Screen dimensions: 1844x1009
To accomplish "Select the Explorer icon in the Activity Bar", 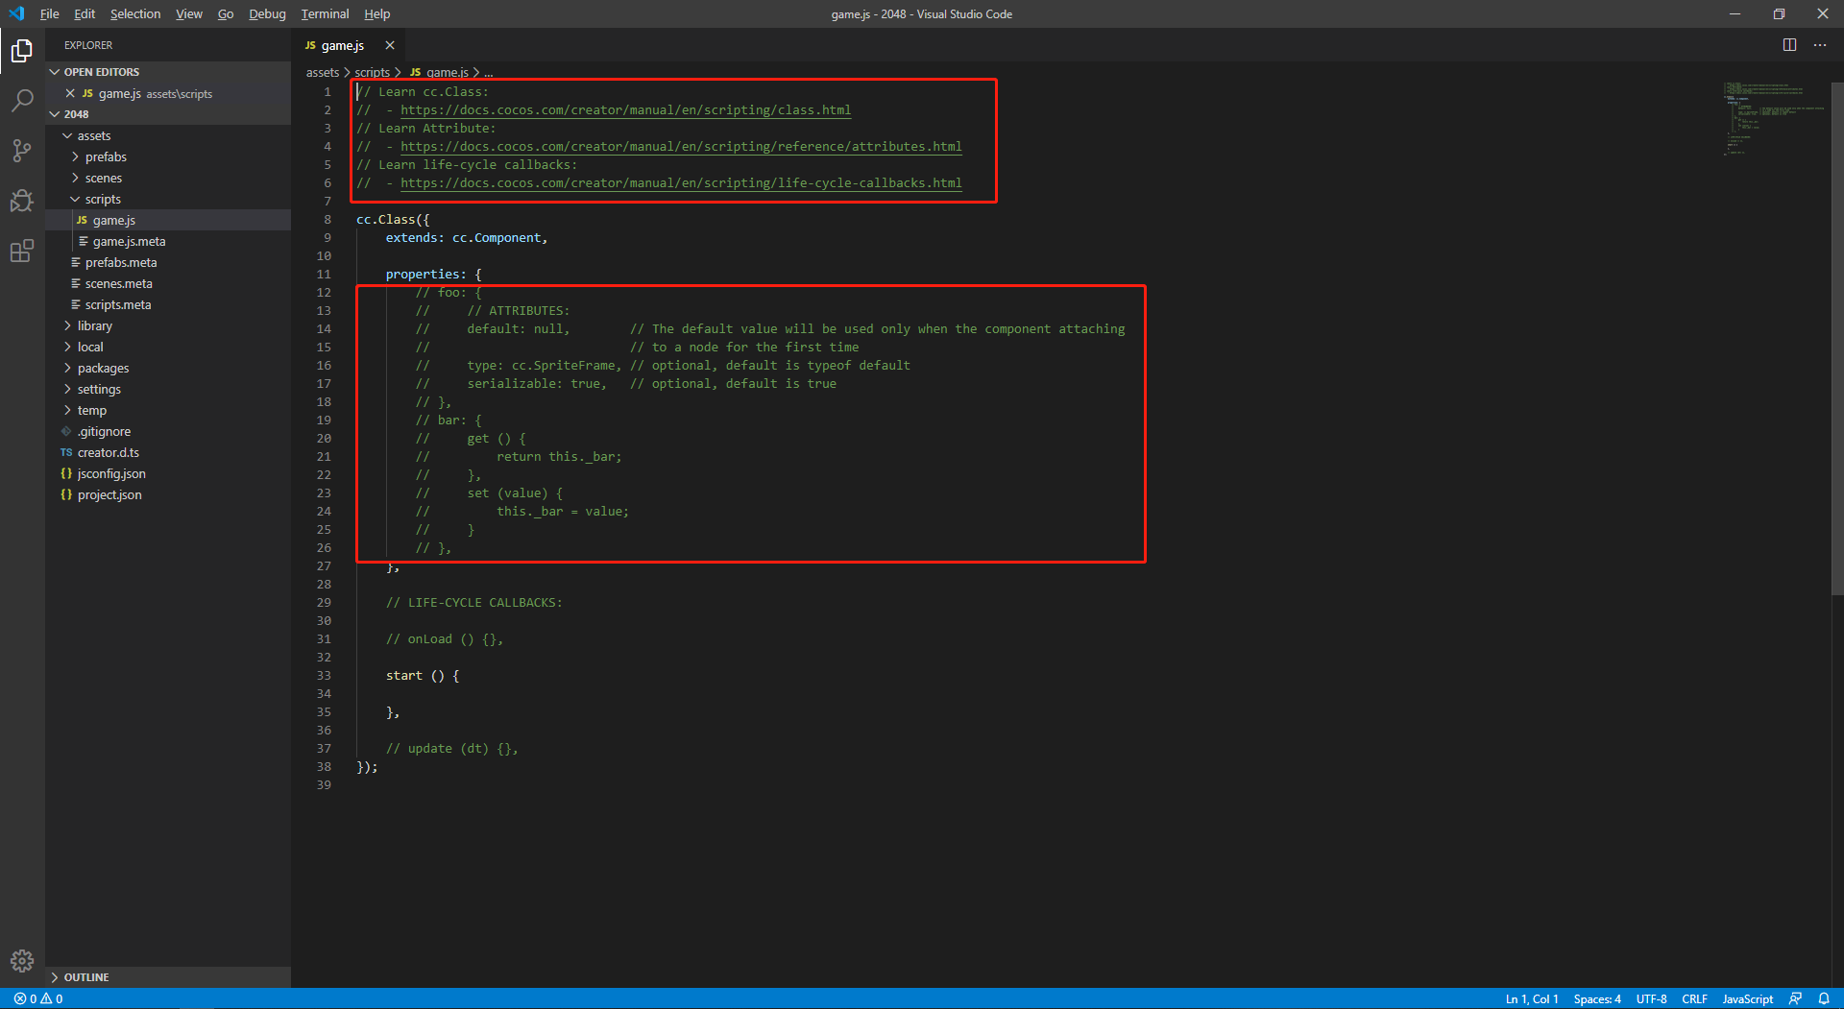I will [21, 50].
